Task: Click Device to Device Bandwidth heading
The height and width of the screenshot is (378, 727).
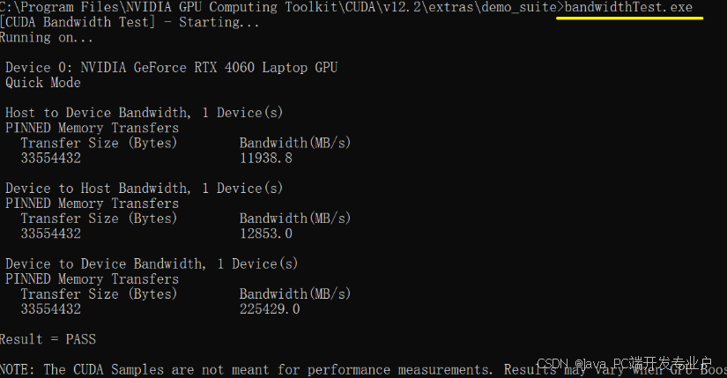Action: [152, 264]
